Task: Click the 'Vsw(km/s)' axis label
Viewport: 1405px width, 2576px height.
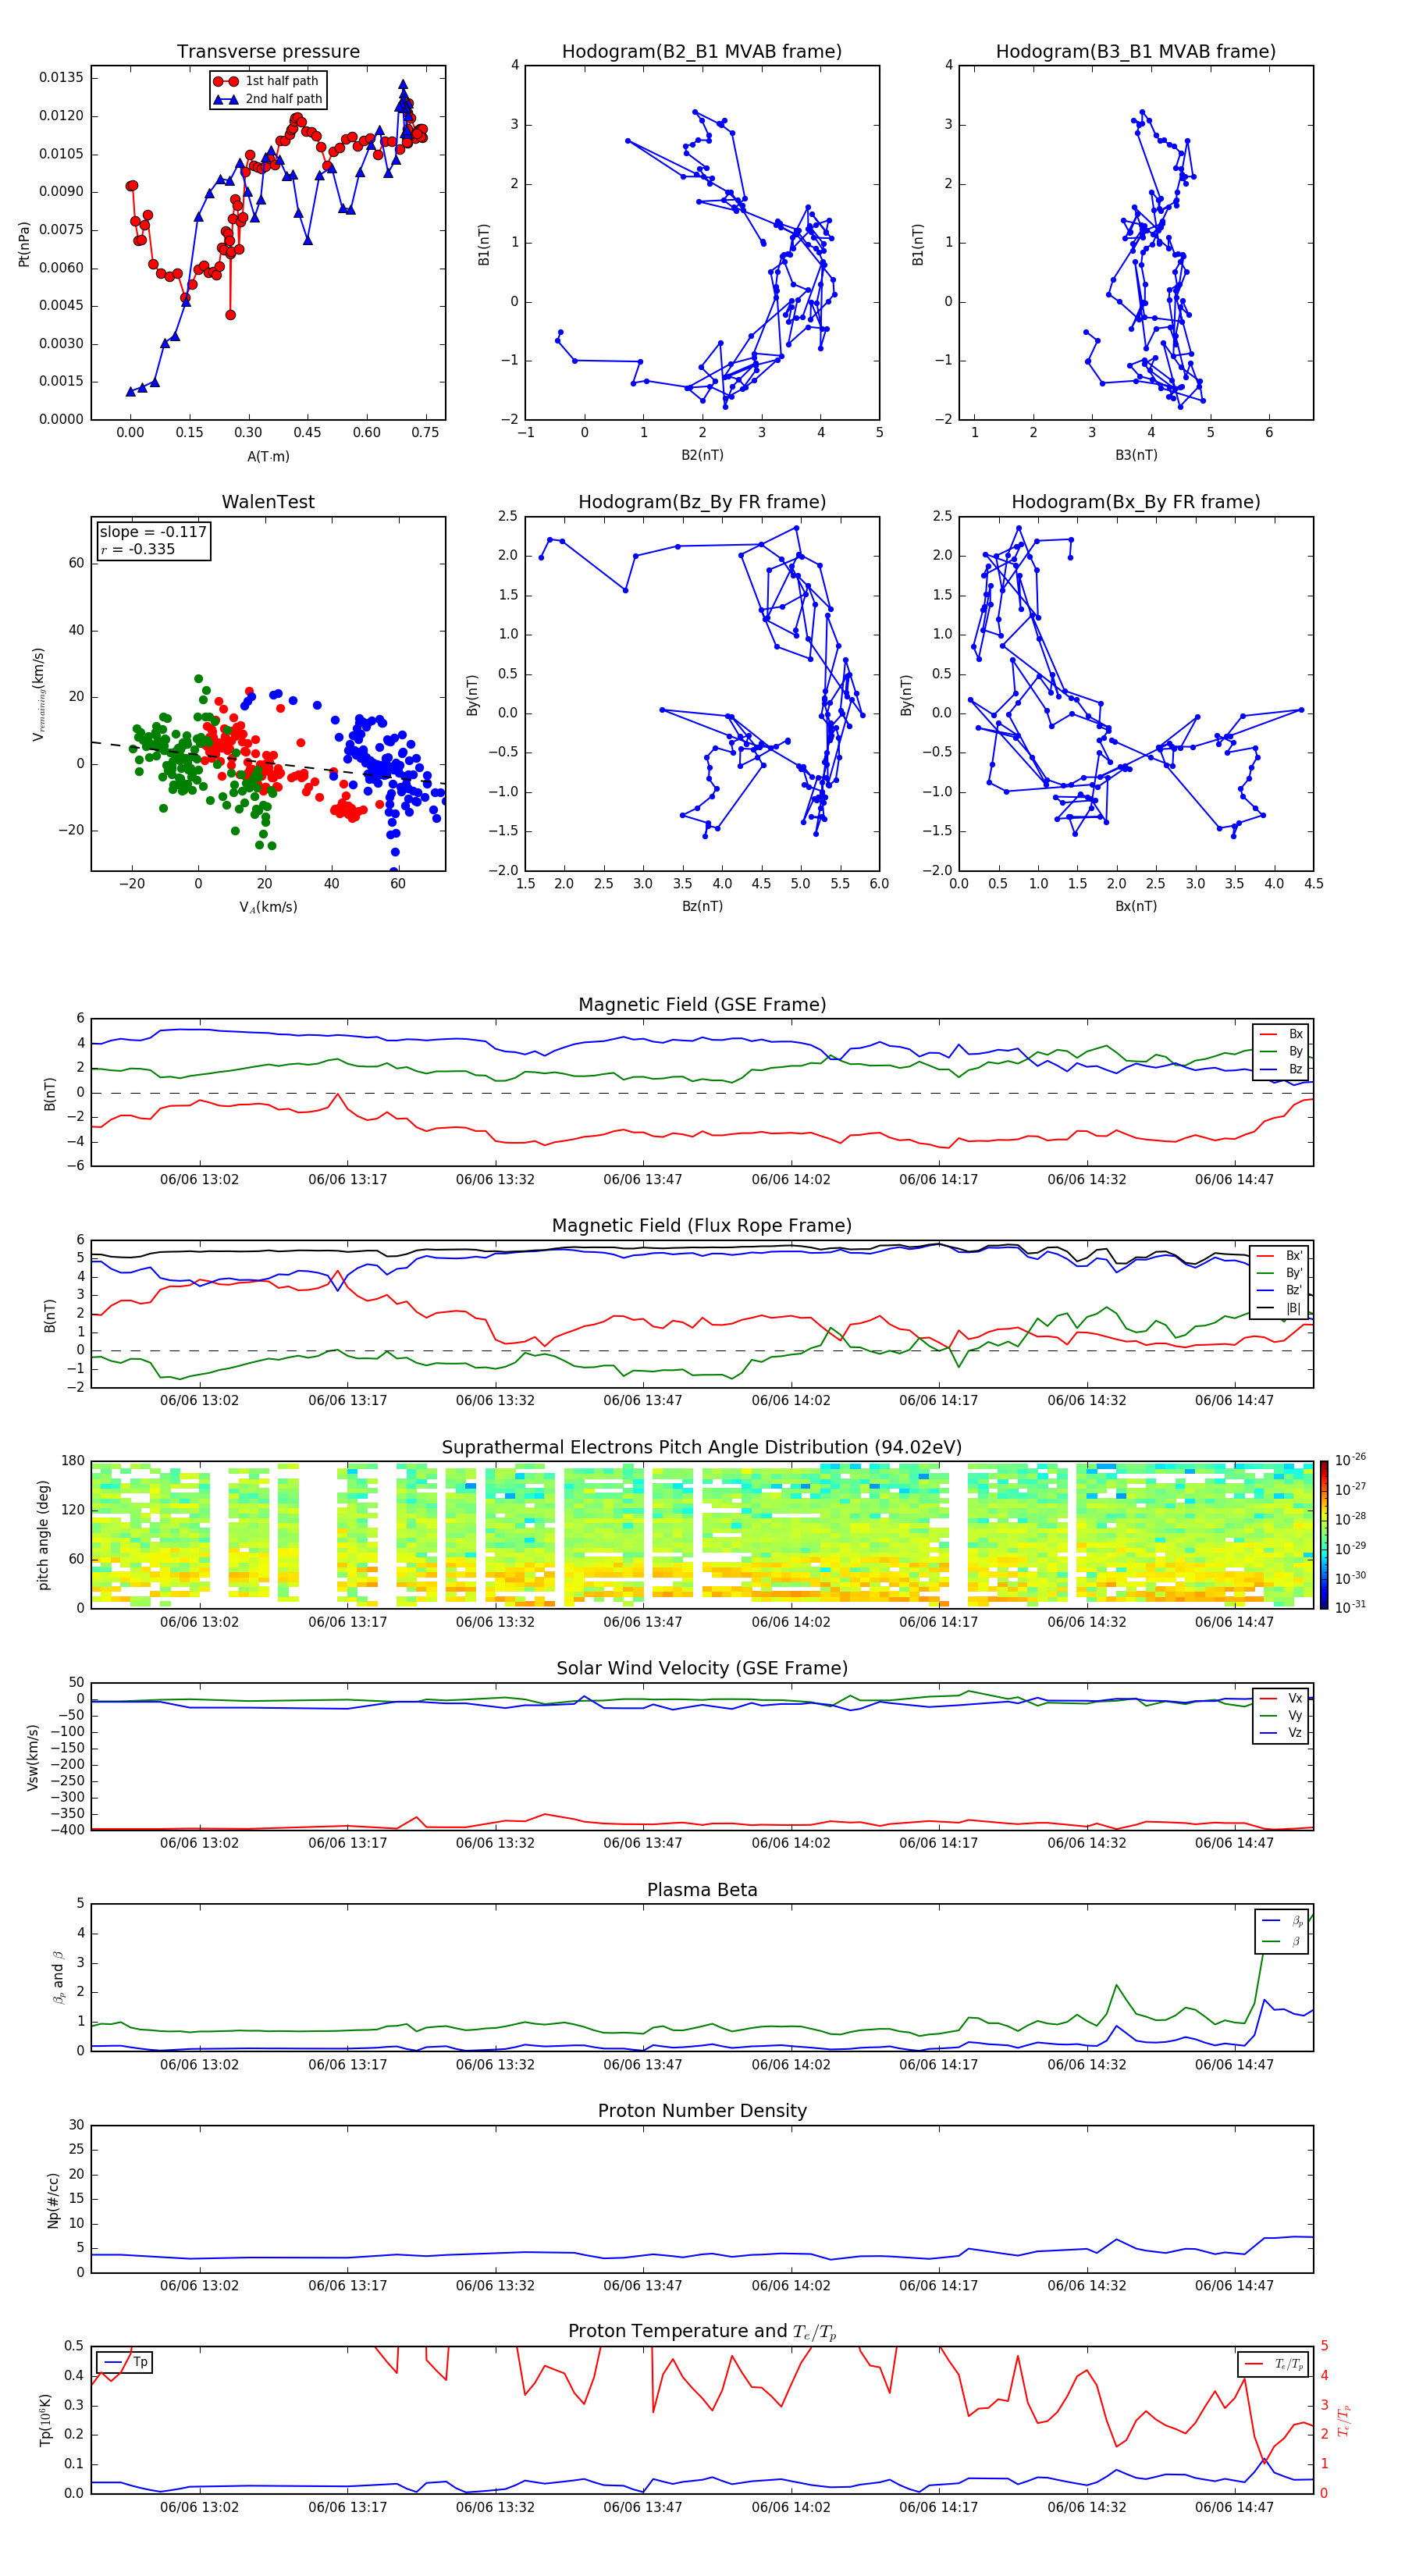Action: (33, 1757)
